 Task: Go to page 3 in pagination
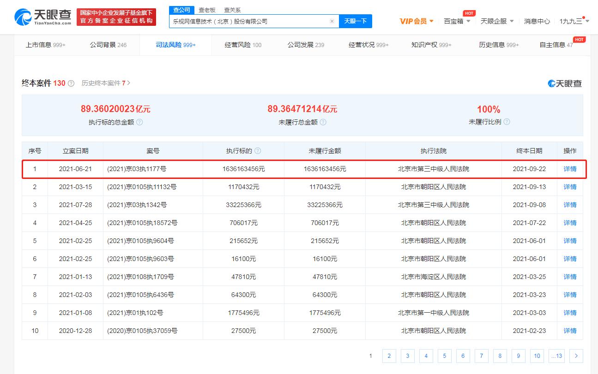(408, 356)
